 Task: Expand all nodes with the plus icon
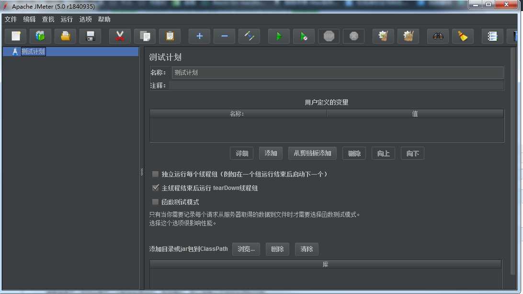click(199, 36)
